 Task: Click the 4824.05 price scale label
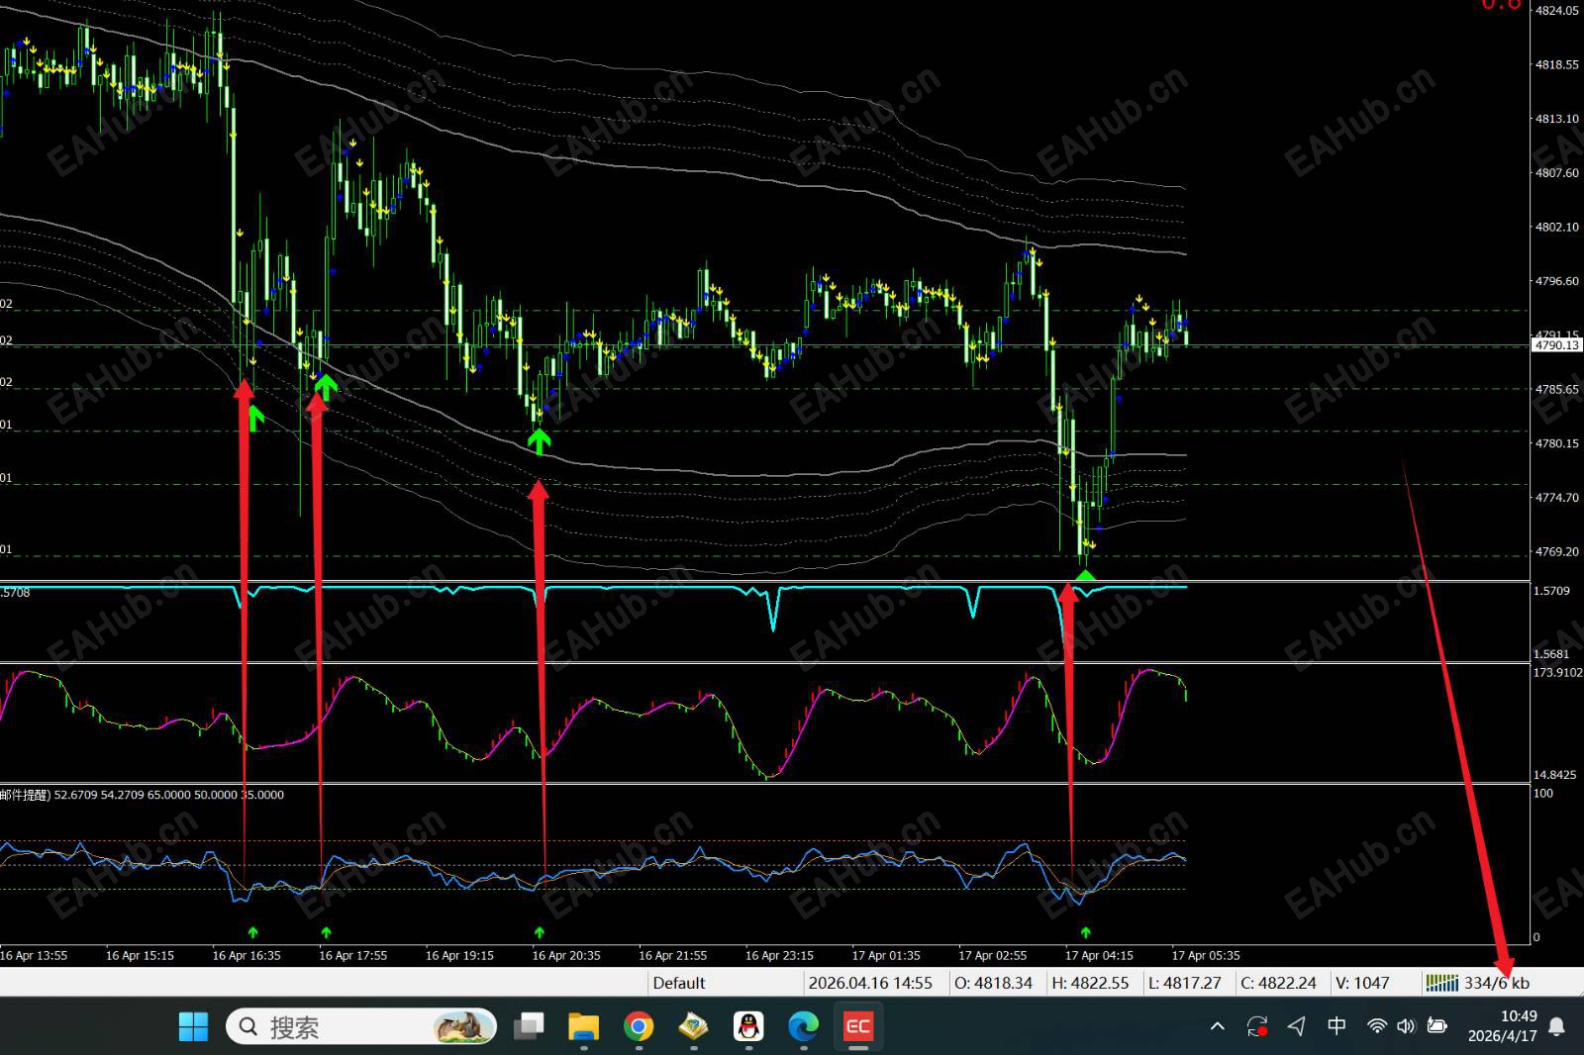pyautogui.click(x=1557, y=11)
